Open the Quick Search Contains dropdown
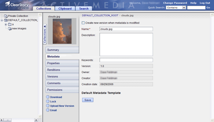 [183, 7]
